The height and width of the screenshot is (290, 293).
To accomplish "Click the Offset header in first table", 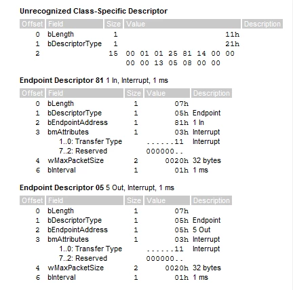I will (32, 24).
